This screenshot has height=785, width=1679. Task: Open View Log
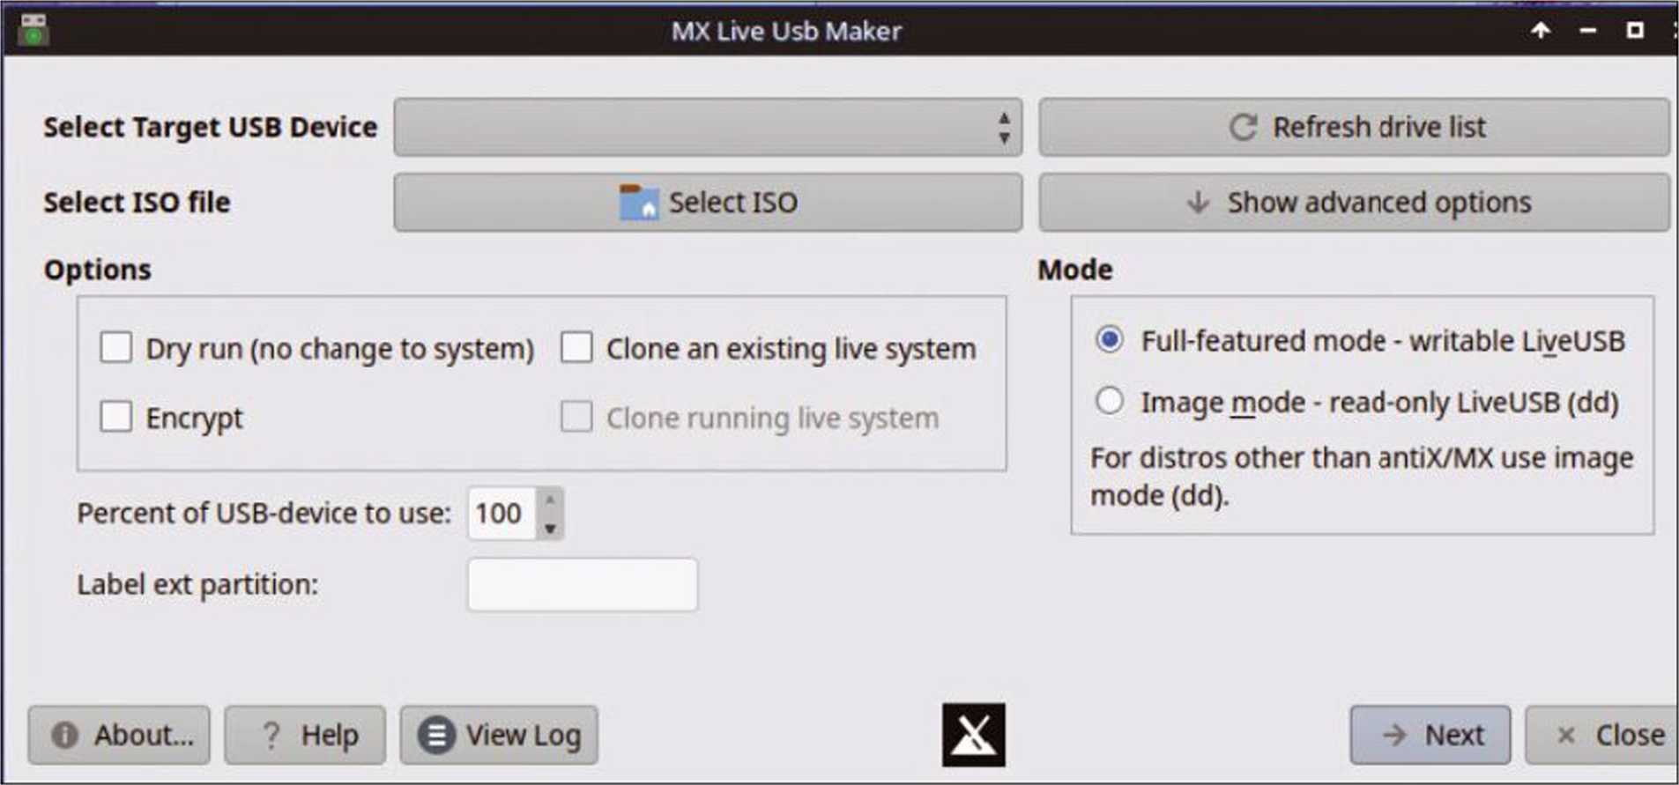(x=499, y=735)
